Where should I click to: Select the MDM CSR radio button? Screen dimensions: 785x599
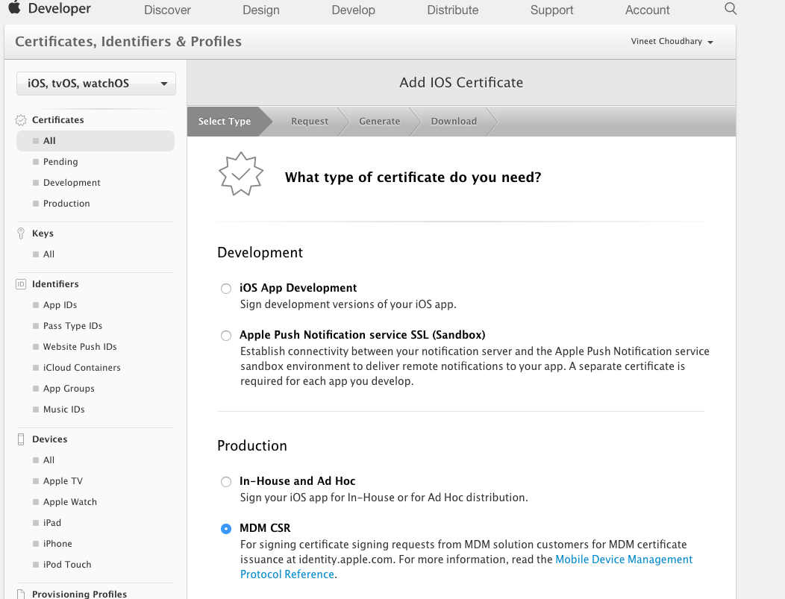point(226,529)
